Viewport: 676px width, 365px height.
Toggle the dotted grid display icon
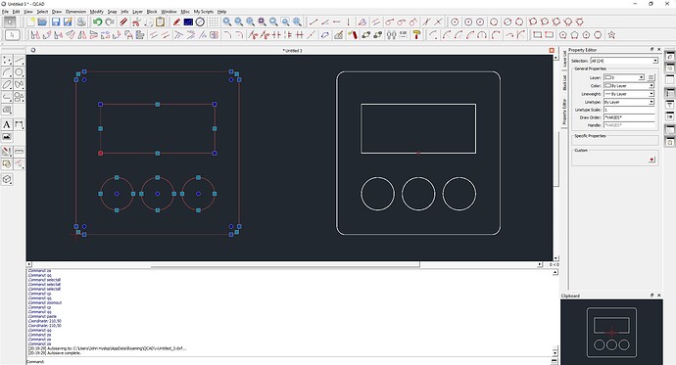point(214,22)
